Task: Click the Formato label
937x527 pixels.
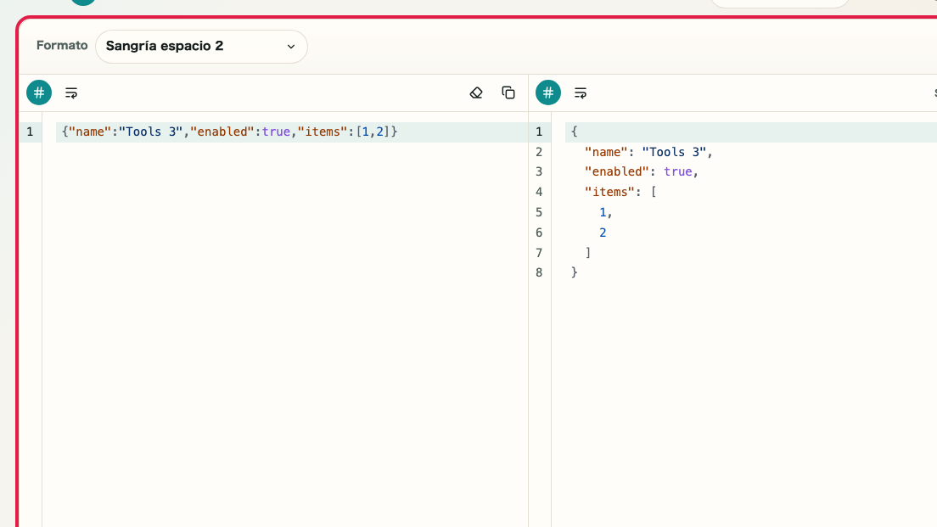Action: coord(62,46)
